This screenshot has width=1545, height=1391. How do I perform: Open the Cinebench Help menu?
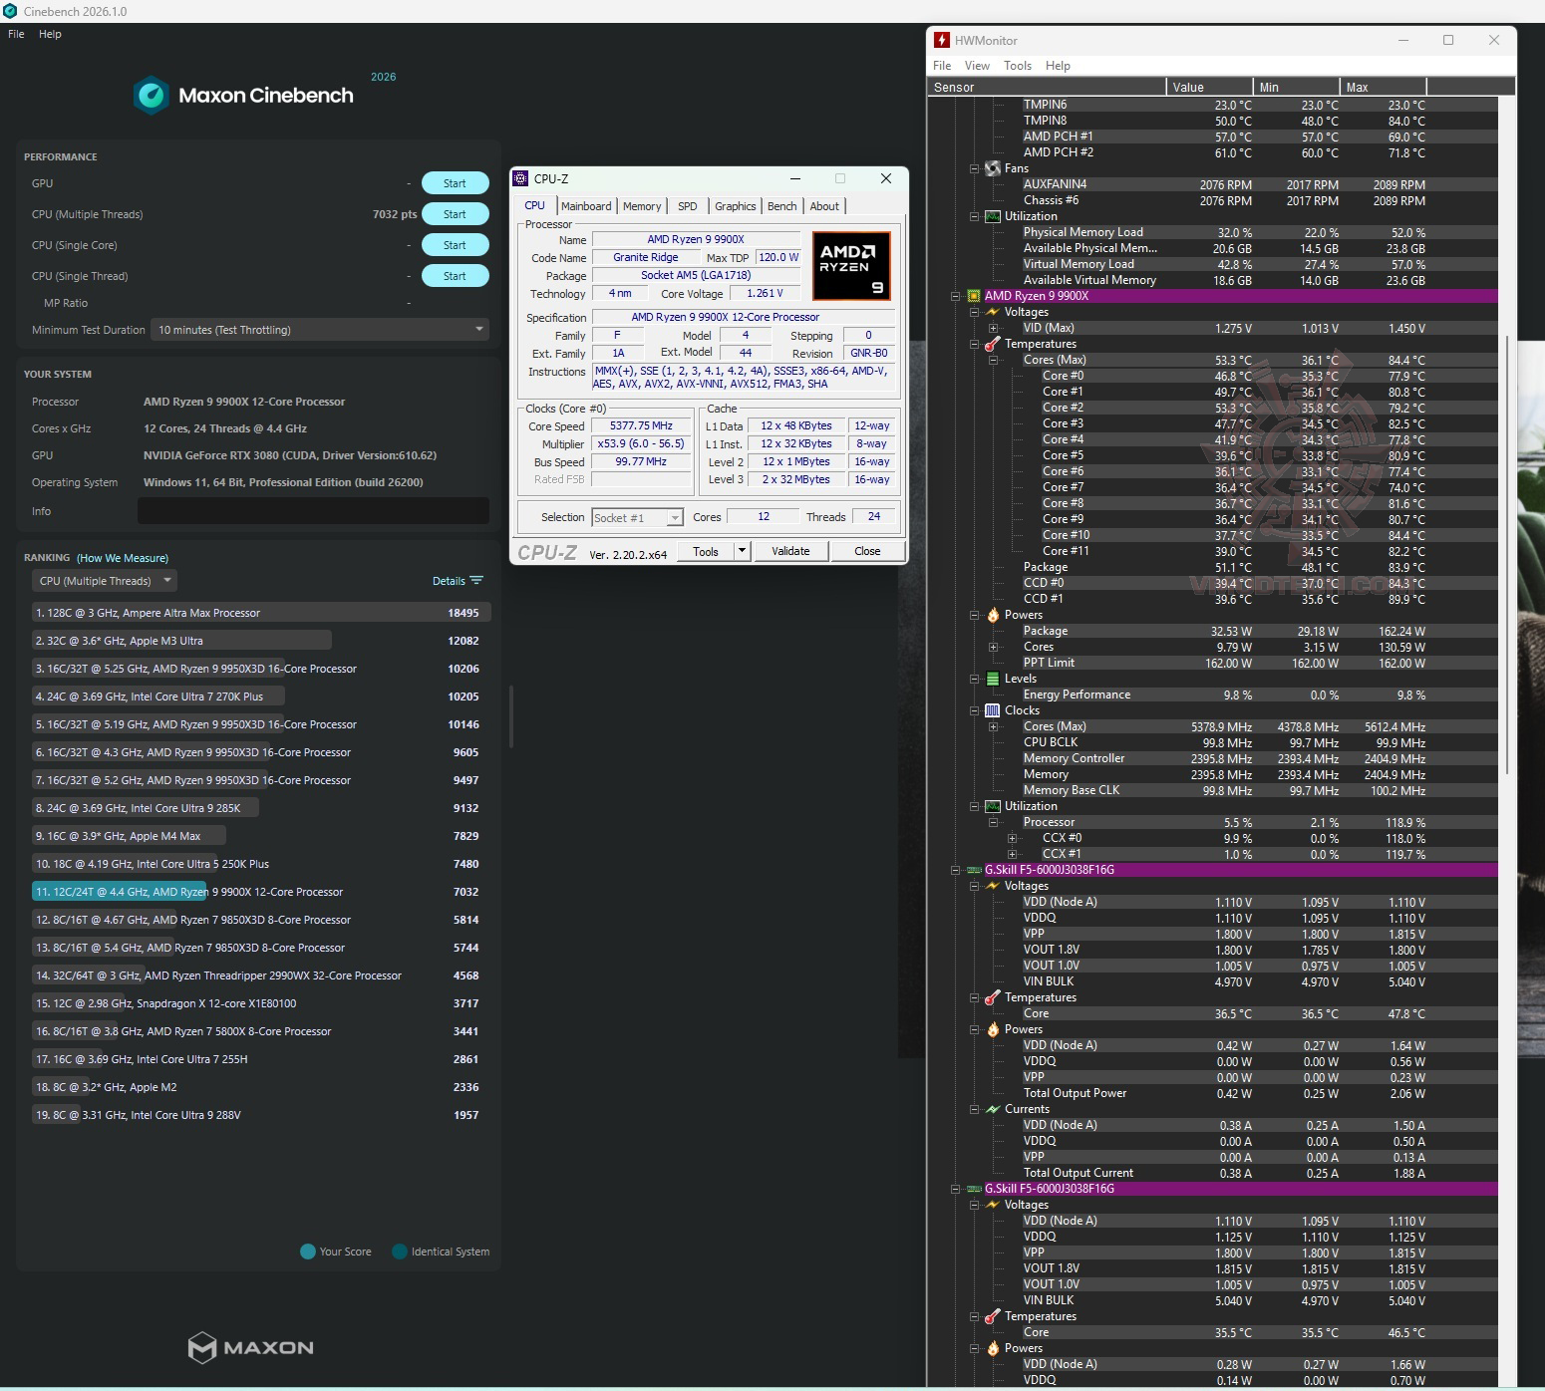(x=50, y=34)
